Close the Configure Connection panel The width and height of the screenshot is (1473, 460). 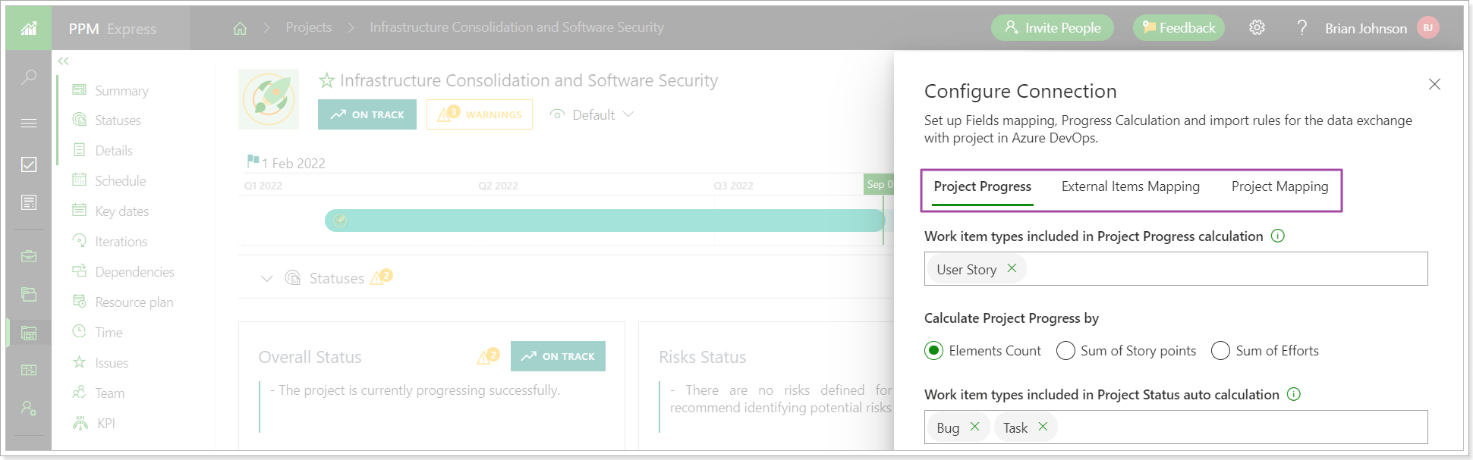(x=1434, y=84)
